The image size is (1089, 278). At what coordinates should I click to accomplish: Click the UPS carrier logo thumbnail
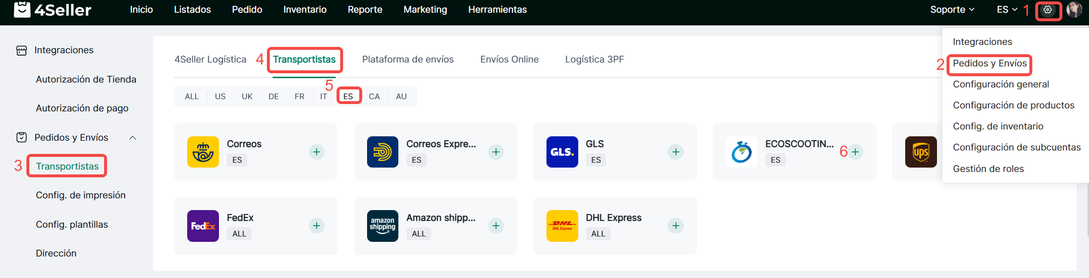pos(921,152)
